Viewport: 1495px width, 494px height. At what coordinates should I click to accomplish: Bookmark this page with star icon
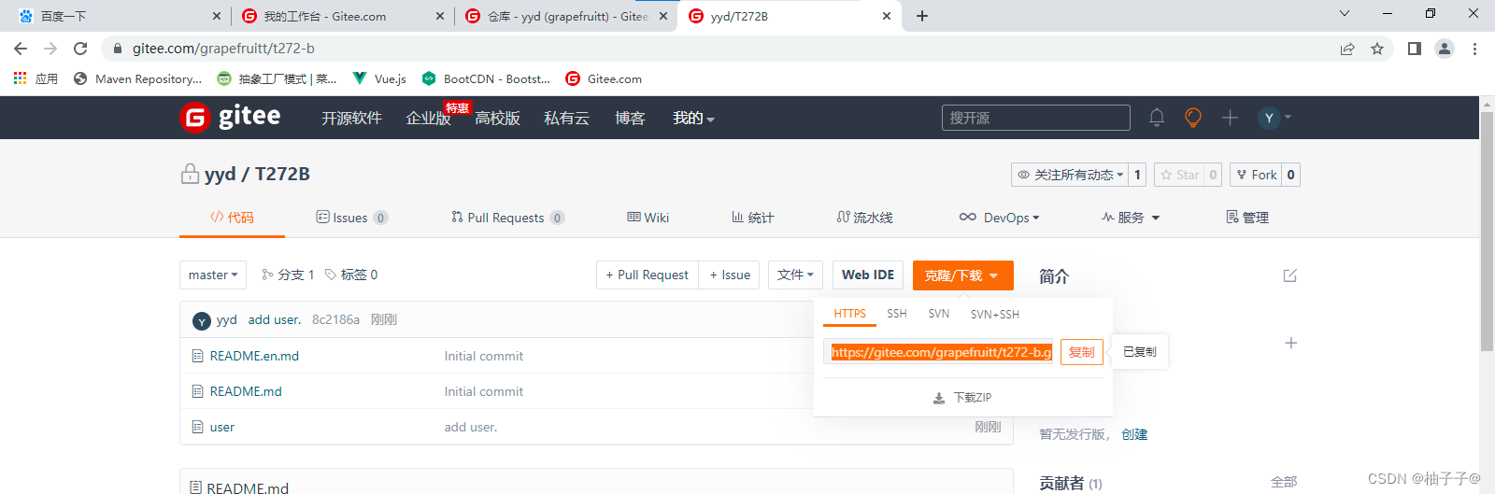(1377, 49)
